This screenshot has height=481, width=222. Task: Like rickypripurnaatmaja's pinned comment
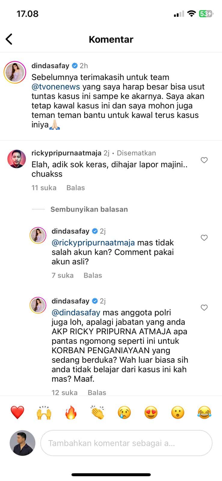(204, 160)
